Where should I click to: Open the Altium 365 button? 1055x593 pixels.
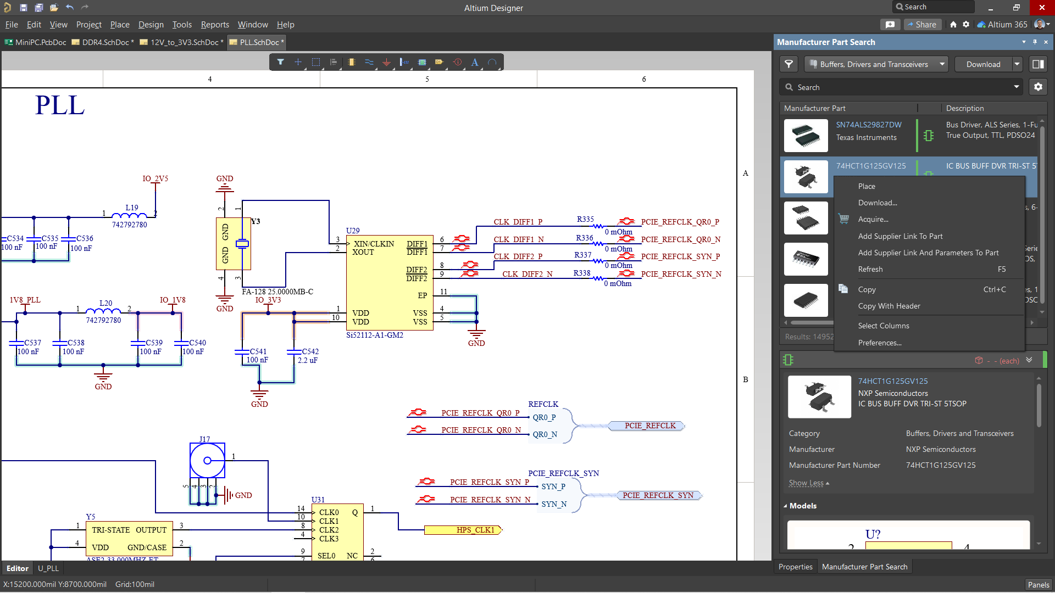click(x=1002, y=25)
